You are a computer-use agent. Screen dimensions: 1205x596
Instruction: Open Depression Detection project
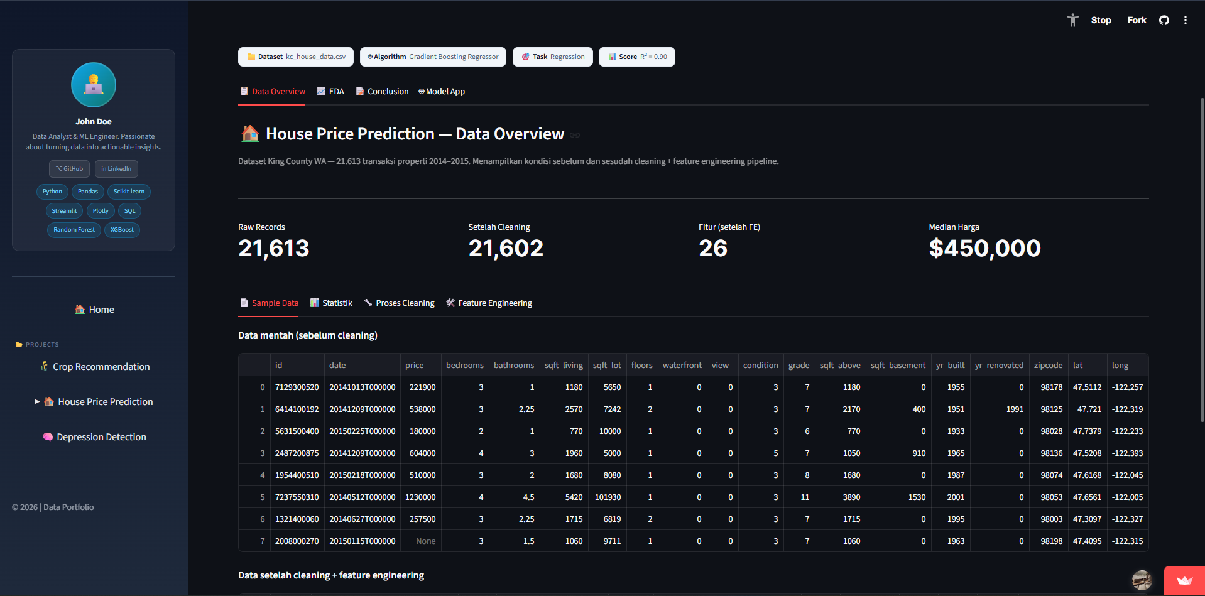pyautogui.click(x=94, y=437)
